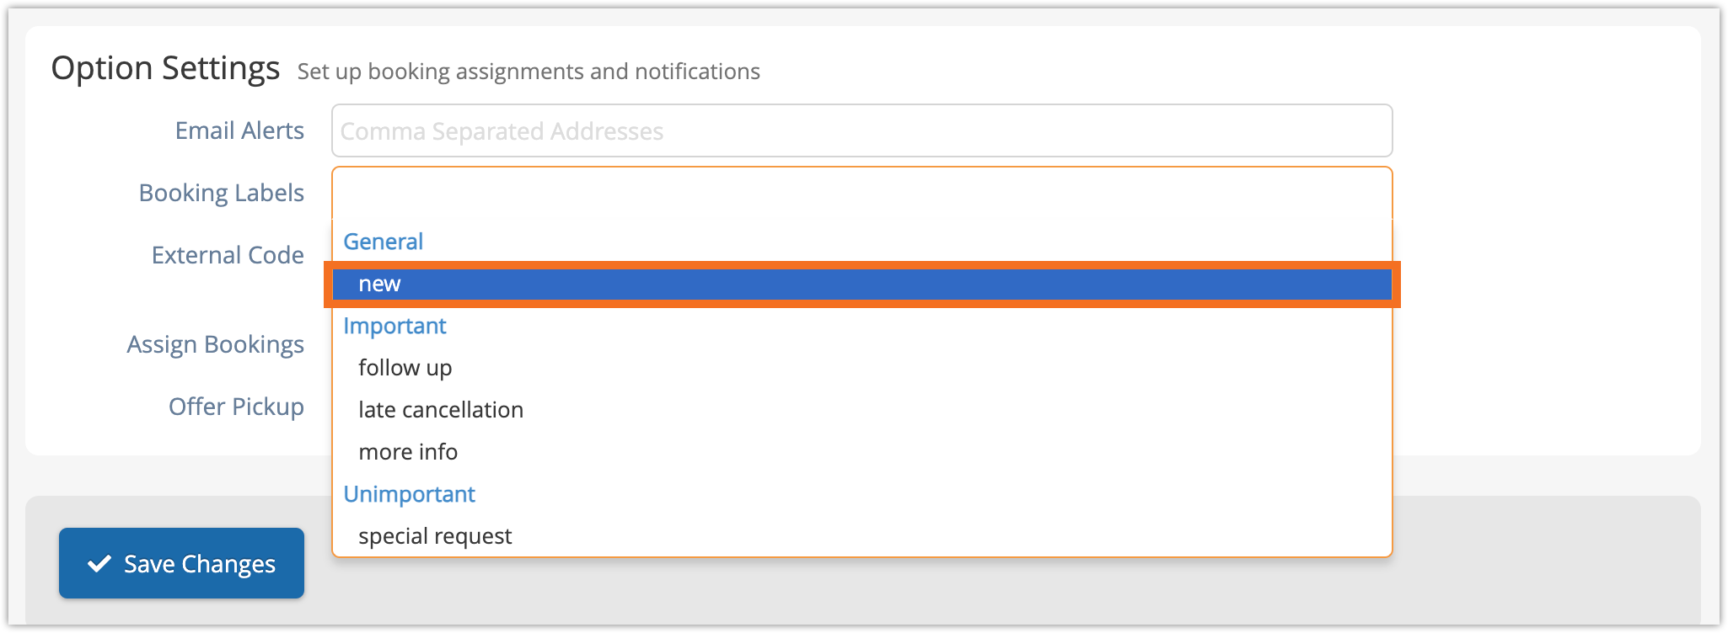Click the checkmark icon on Save Changes

coord(99,563)
